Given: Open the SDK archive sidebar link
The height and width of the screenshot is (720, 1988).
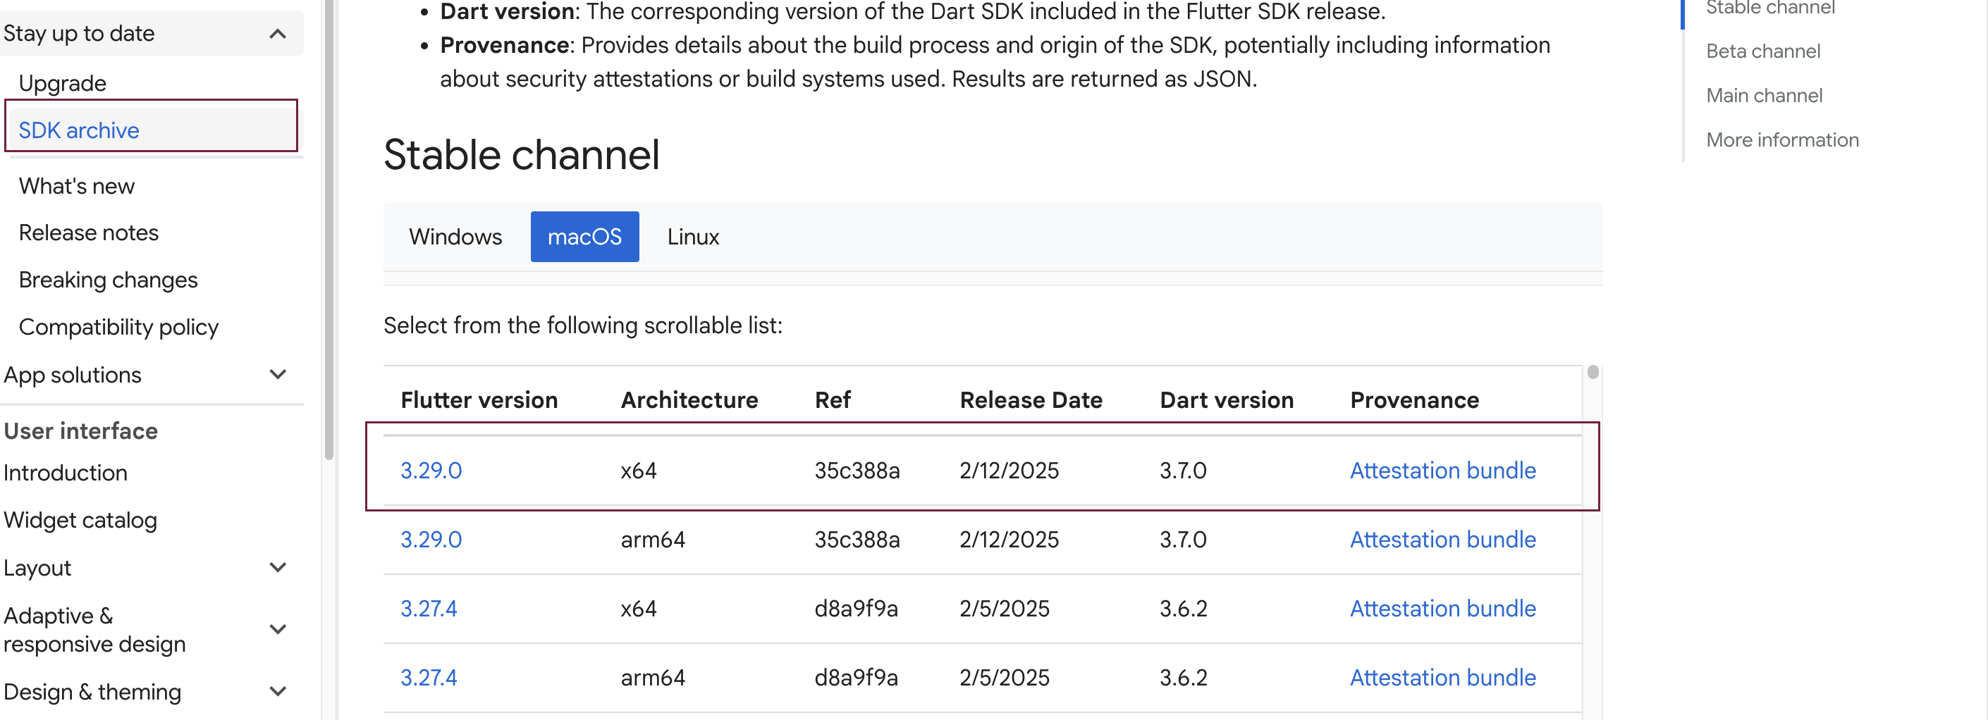Looking at the screenshot, I should [x=79, y=130].
